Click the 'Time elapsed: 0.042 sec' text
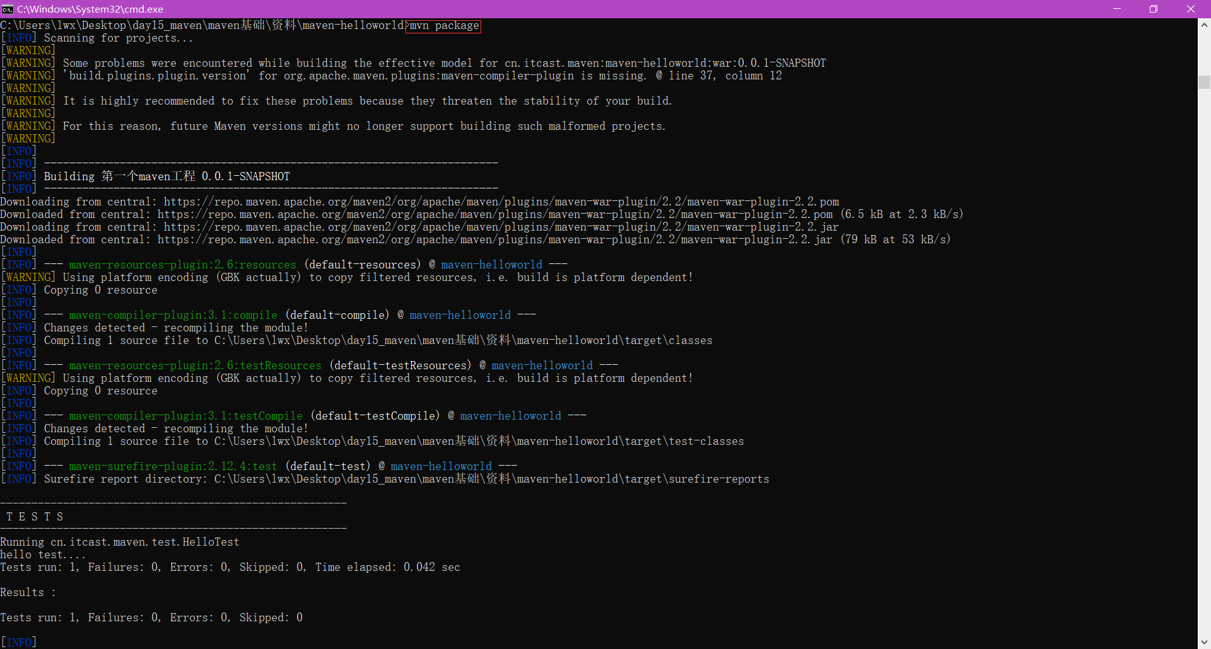 tap(388, 567)
